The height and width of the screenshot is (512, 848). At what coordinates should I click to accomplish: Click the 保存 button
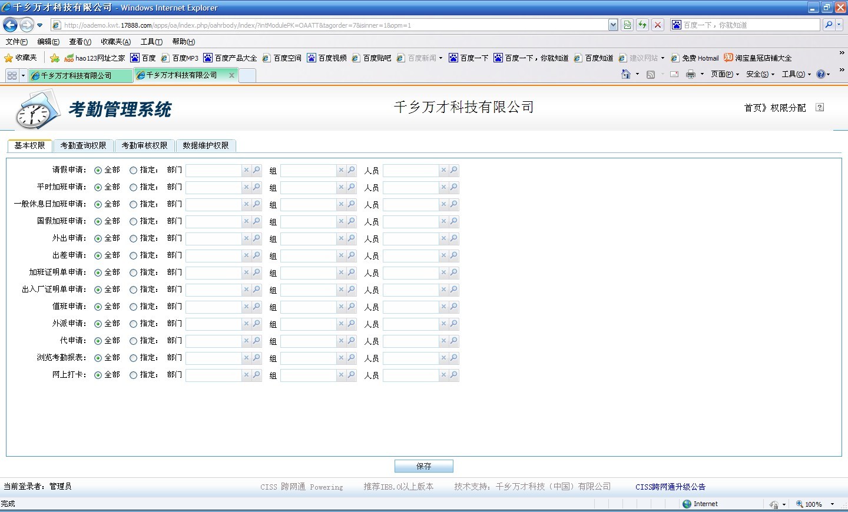[x=423, y=466]
